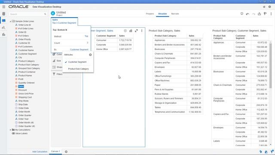Click the Untitled project icon

tap(53, 13)
